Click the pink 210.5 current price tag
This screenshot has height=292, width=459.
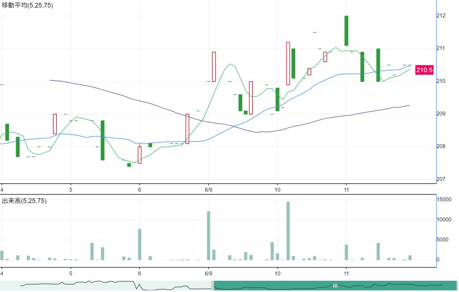pyautogui.click(x=424, y=70)
